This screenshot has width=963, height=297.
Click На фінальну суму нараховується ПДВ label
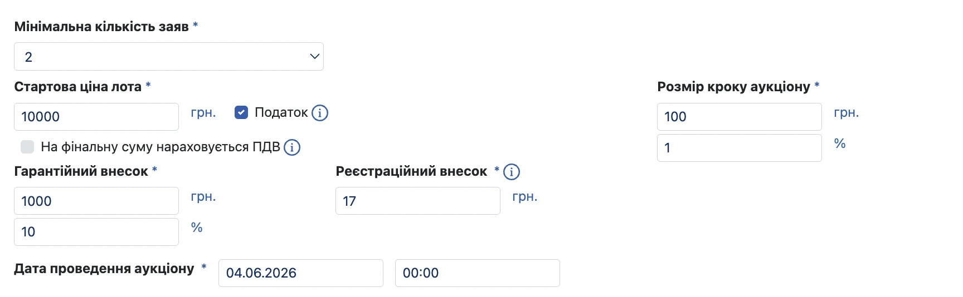(160, 147)
